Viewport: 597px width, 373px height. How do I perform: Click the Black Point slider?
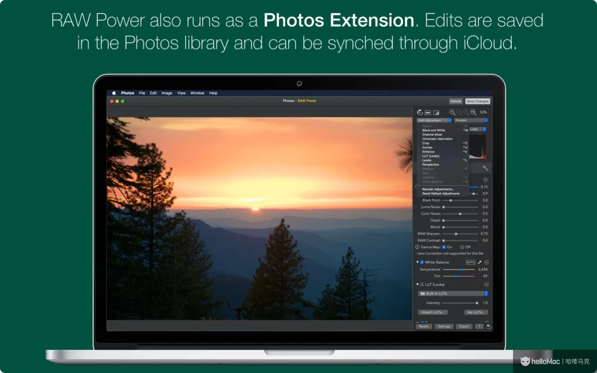(460, 200)
